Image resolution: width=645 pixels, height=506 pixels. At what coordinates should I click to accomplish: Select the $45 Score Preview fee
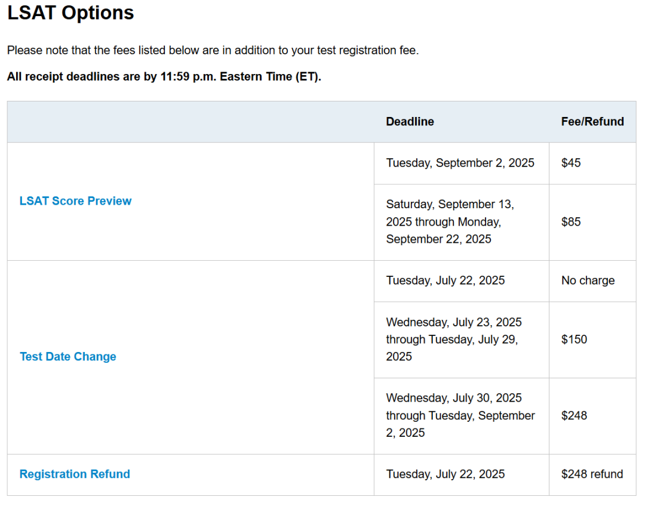point(571,163)
